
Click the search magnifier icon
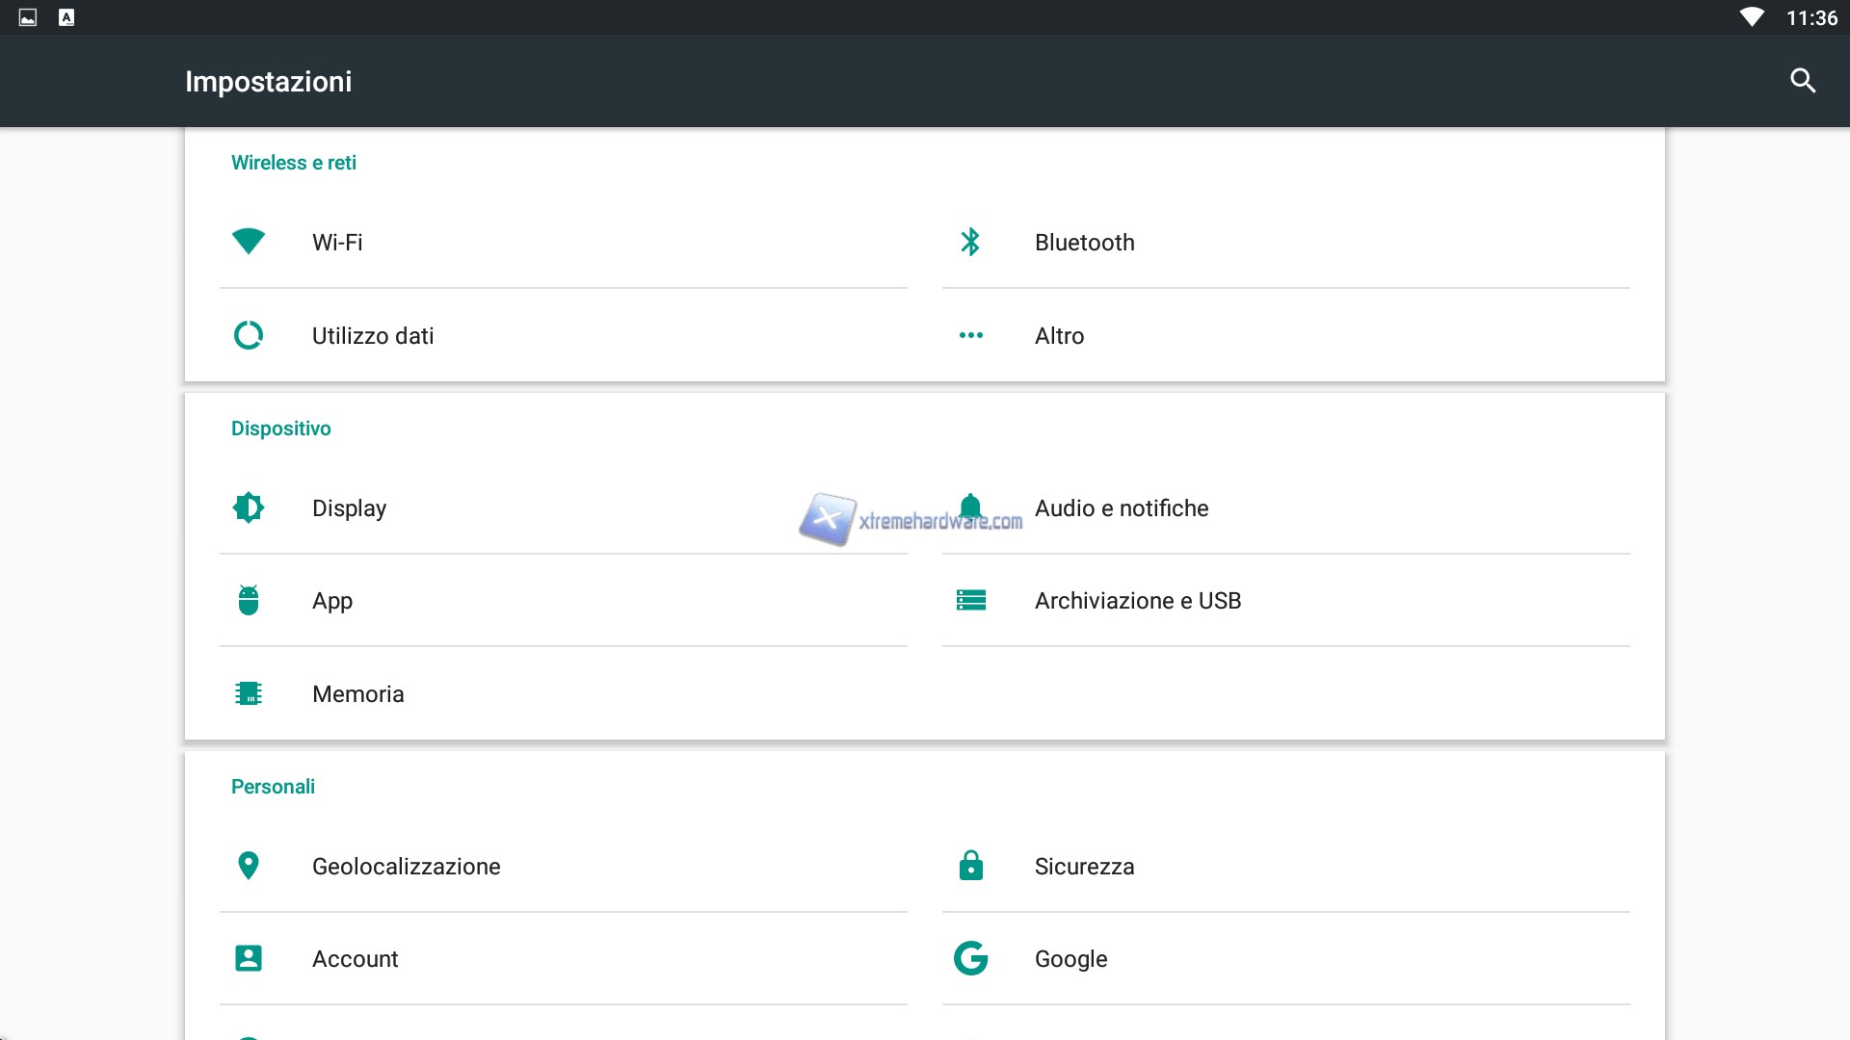tap(1803, 81)
